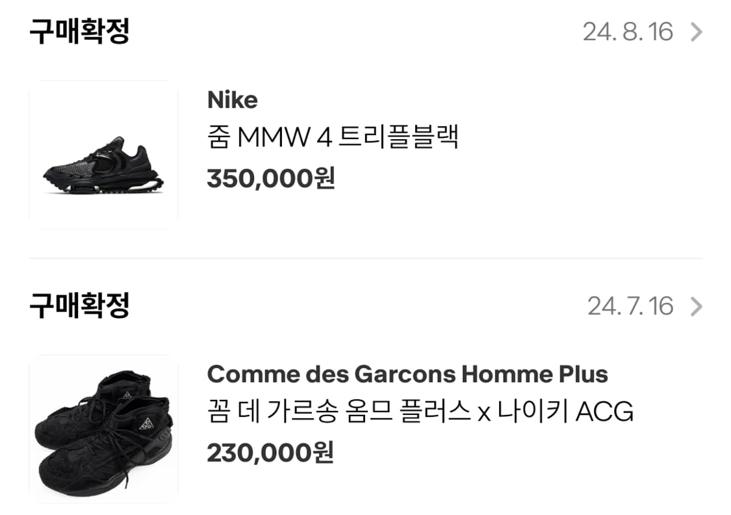The width and height of the screenshot is (731, 515).
Task: Tap the Nike order row to view details
Action: click(364, 150)
